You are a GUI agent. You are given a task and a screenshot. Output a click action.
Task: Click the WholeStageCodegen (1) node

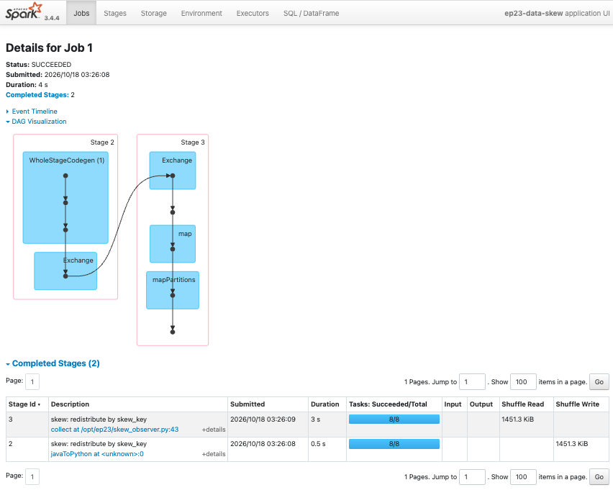(65, 198)
